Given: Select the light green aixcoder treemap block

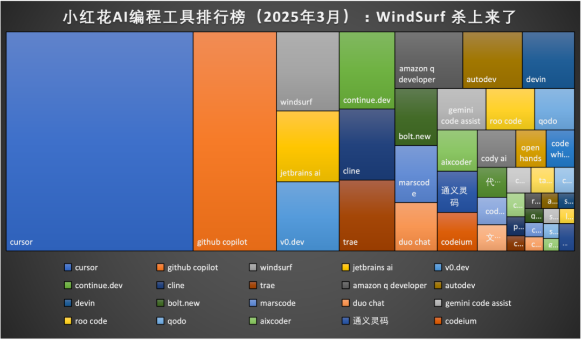Looking at the screenshot, I should coord(458,151).
